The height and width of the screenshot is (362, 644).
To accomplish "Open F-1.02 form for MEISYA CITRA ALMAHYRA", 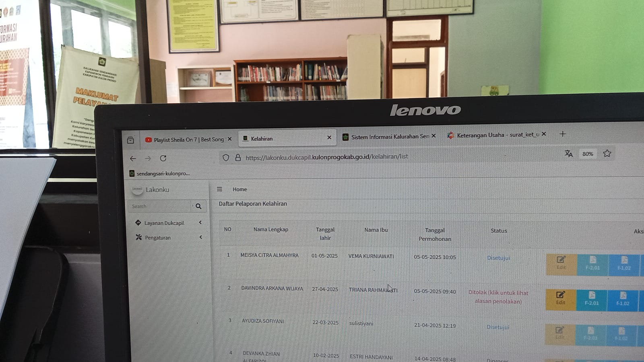I will pyautogui.click(x=624, y=265).
